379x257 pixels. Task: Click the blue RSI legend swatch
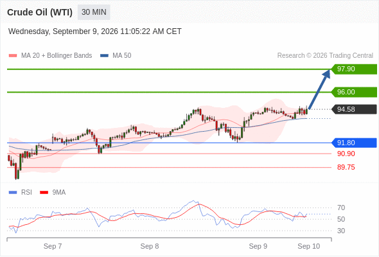pos(13,193)
